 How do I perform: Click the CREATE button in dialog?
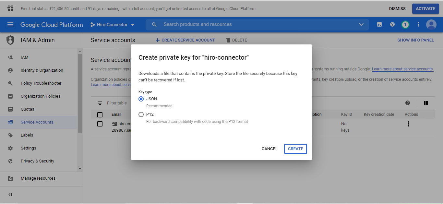point(295,149)
